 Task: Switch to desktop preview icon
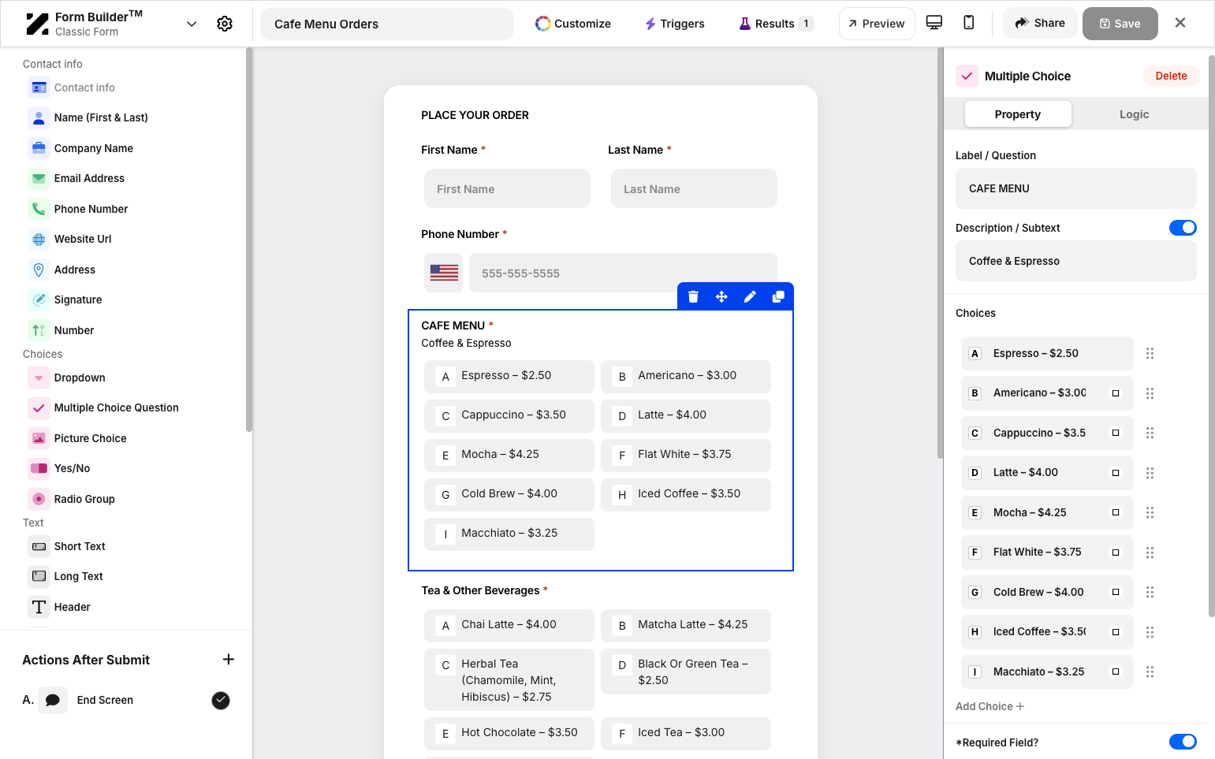pyautogui.click(x=934, y=23)
